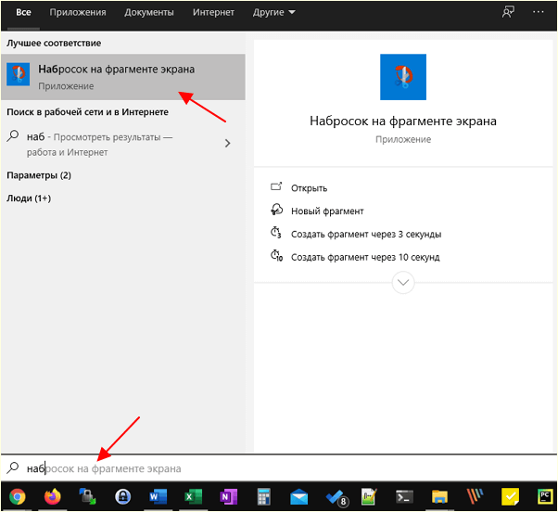Click Новый фрагмент action
This screenshot has height=512, width=558.
point(327,211)
